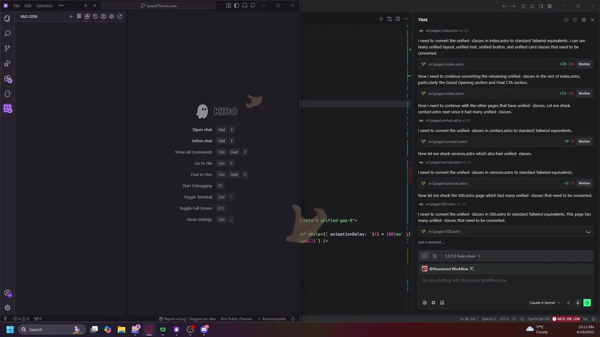Go back in Kiro title bar
Viewport: 600px width, 337px height.
point(86,6)
